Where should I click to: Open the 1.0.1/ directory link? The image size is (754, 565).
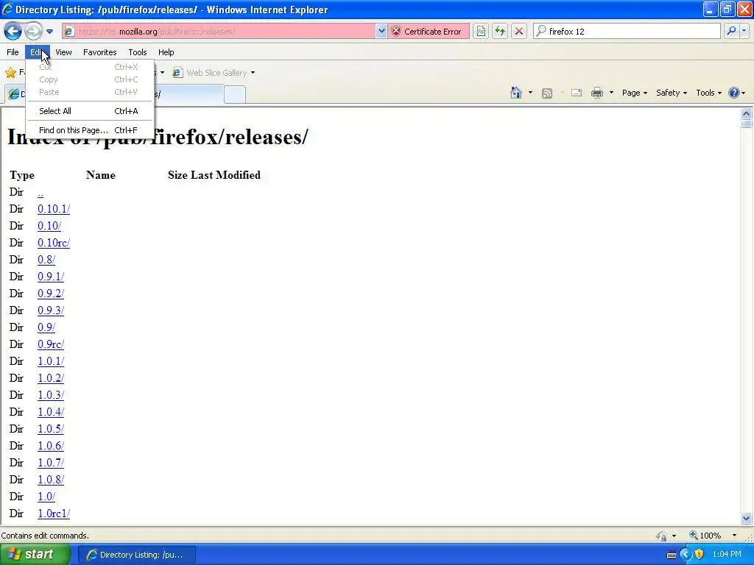click(51, 361)
